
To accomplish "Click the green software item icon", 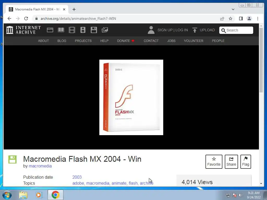I will [13, 160].
